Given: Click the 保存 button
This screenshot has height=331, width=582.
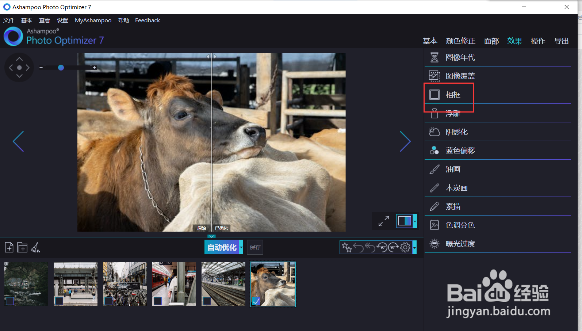Looking at the screenshot, I should coord(255,247).
